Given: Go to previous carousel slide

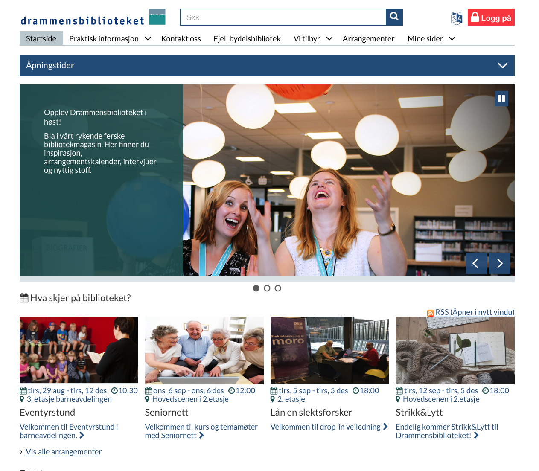Looking at the screenshot, I should coord(476,263).
